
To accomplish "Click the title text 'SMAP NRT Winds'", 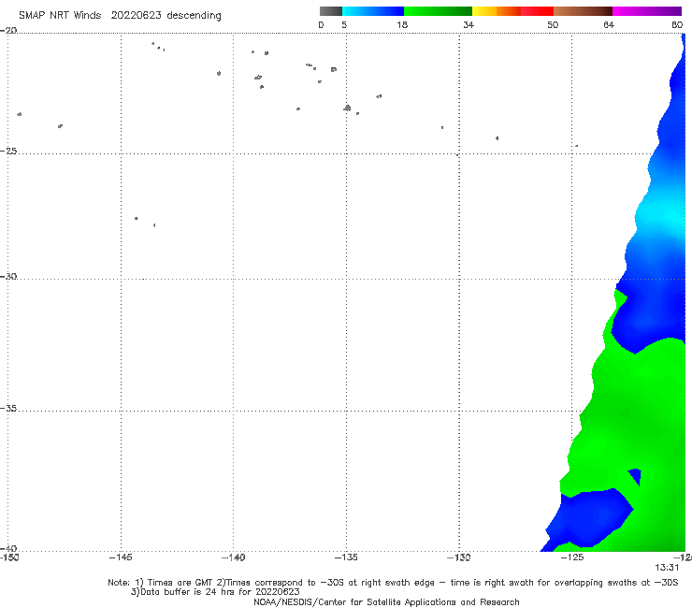I will click(x=60, y=15).
